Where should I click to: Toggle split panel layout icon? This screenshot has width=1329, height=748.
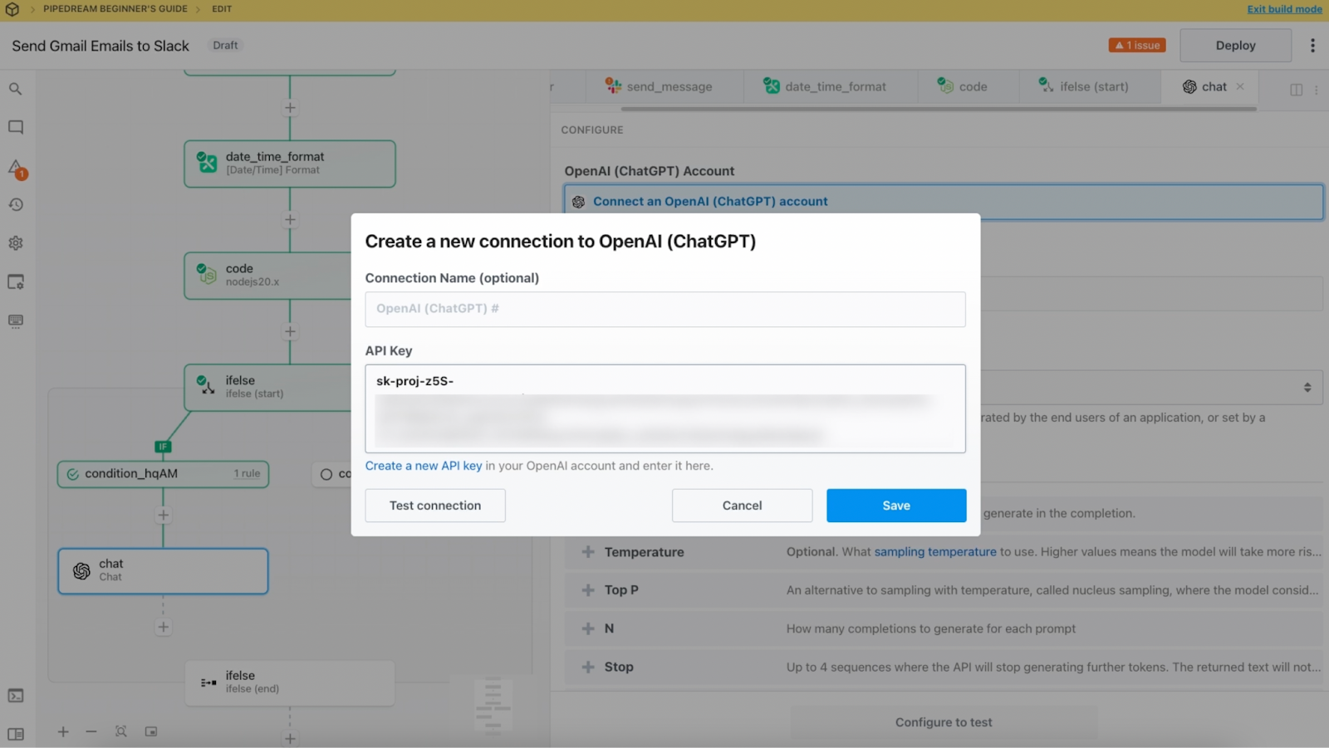(x=1296, y=90)
